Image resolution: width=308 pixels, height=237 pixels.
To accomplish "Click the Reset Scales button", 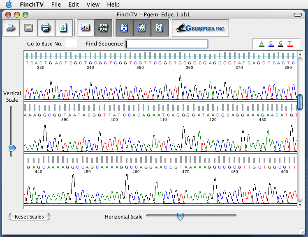I will click(x=29, y=216).
